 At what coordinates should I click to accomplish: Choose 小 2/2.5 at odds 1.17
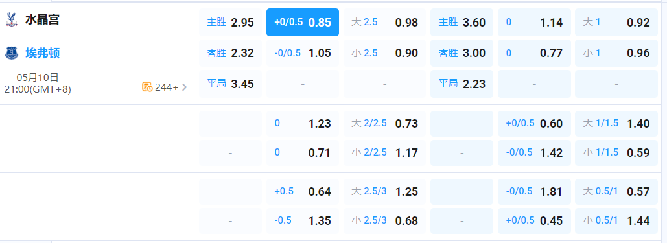[384, 153]
